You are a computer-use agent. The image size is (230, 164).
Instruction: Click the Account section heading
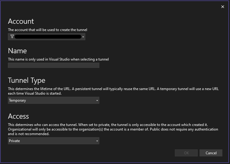pos(21,21)
